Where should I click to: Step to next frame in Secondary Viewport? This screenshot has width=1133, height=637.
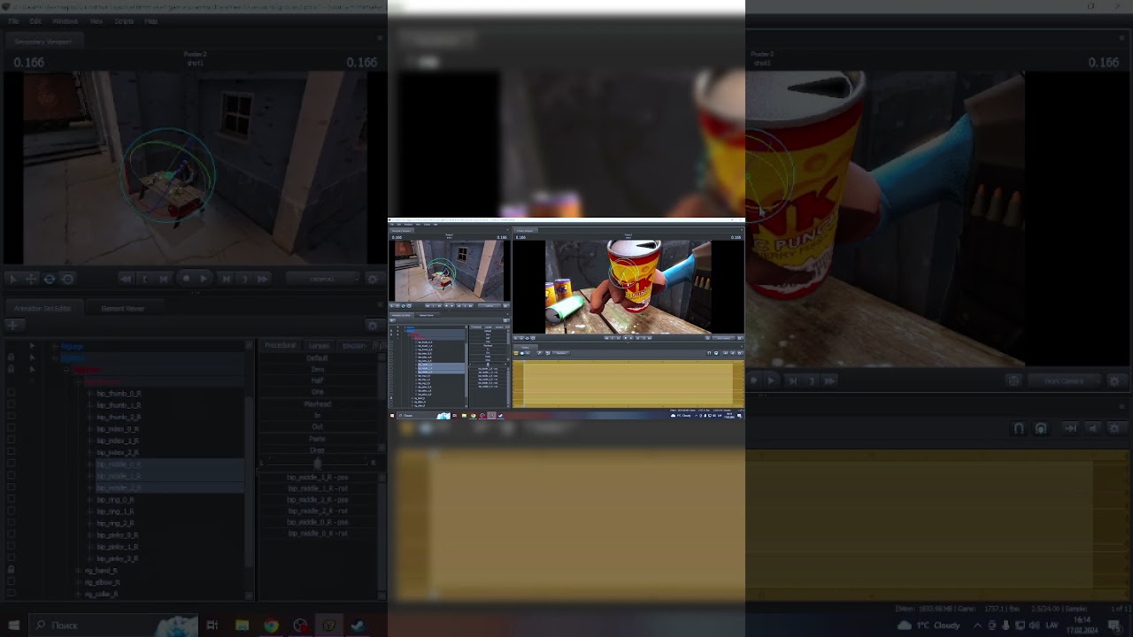click(x=226, y=279)
